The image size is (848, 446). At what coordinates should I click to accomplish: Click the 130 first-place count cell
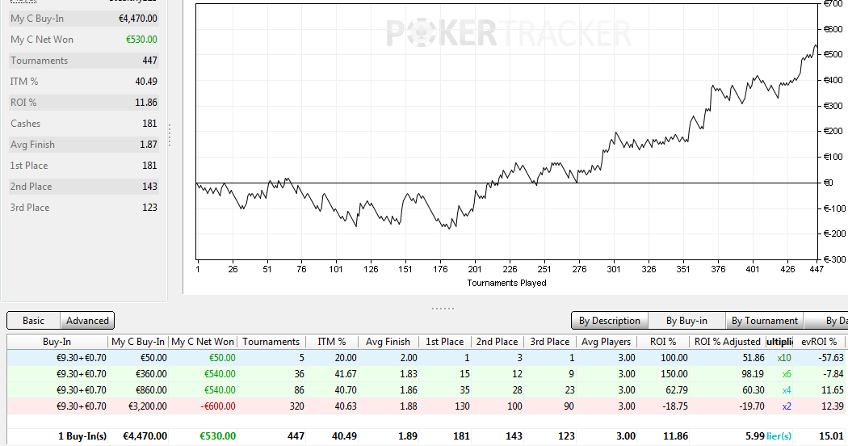coord(462,406)
